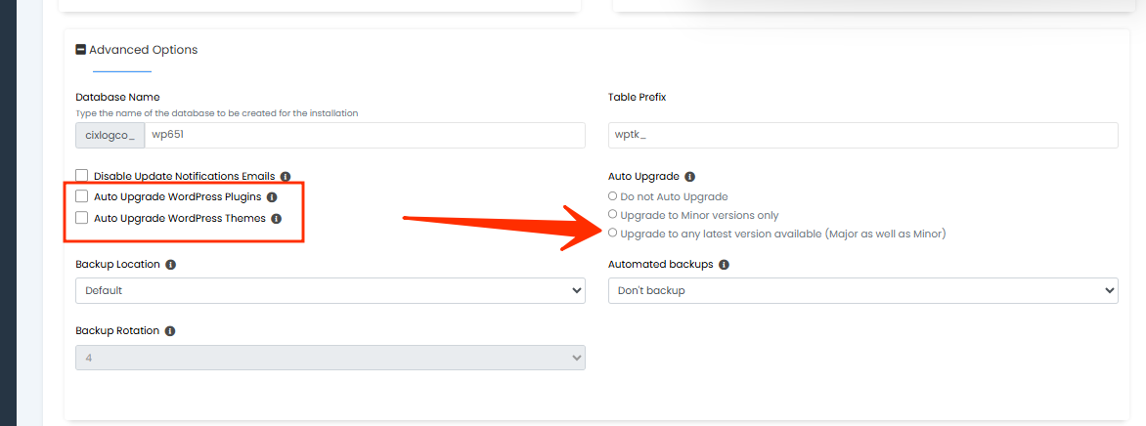This screenshot has height=426, width=1146.
Task: Click the Table Prefix input field
Action: 862,135
